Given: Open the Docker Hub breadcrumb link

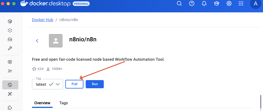Looking at the screenshot, I should coord(43,20).
